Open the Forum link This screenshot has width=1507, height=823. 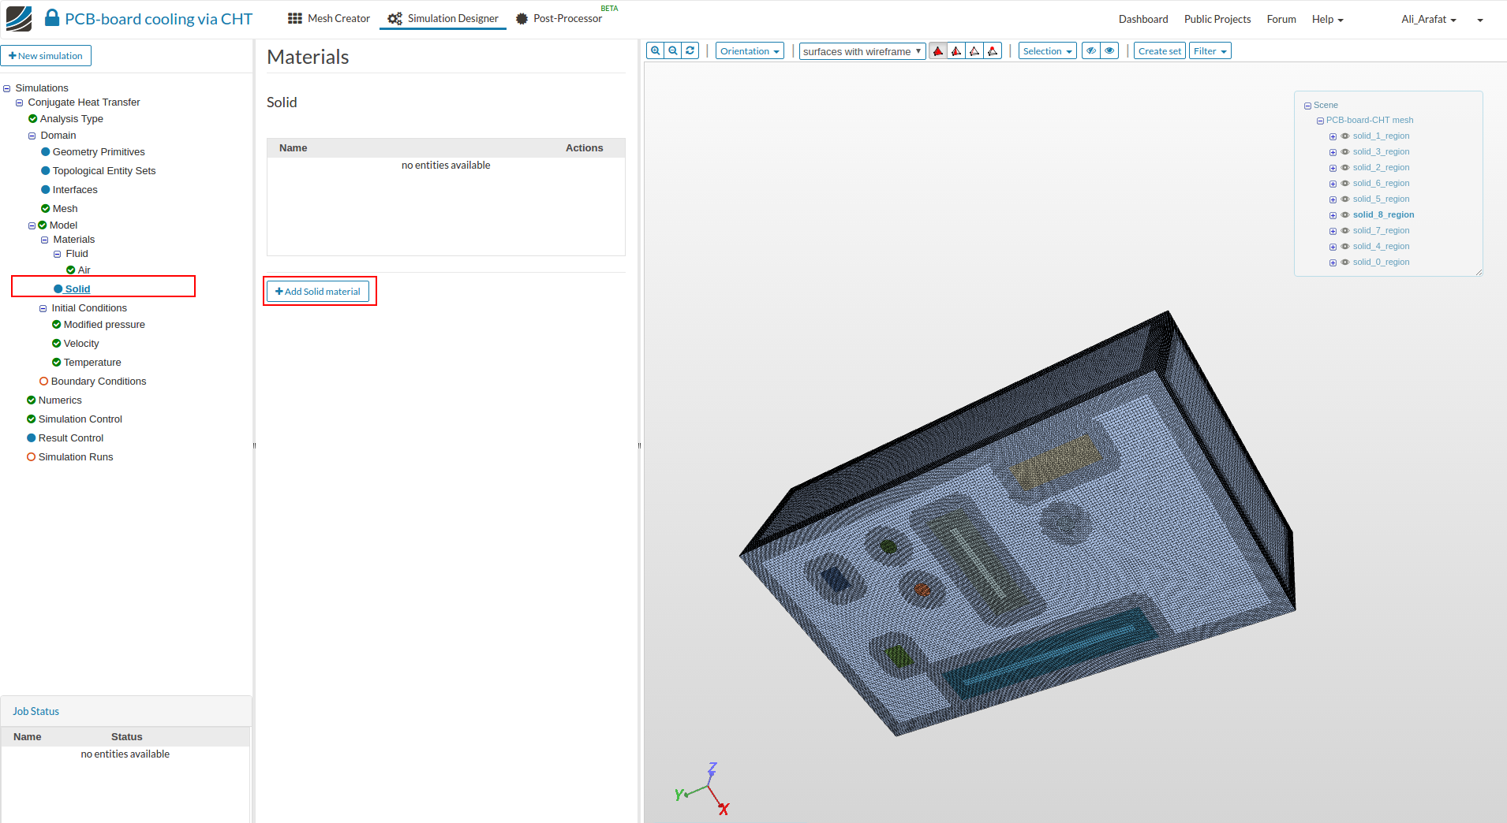[1281, 20]
